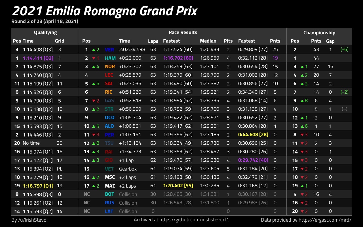Click the winning race time 2:02:34.598

pos(132,49)
